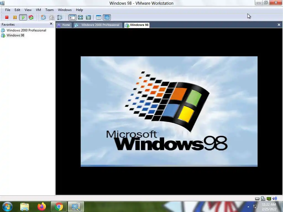Viewport: 283px width, 212px height.
Task: Select Windows 98 in Favorites list
Action: pyautogui.click(x=13, y=35)
